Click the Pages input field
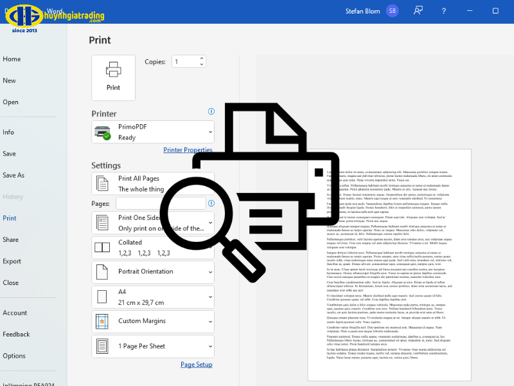Viewport: 514px width, 386px height. [x=159, y=203]
